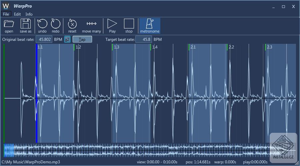Click the warp: 0.000s status text
This screenshot has height=166, width=300.
tap(225, 162)
